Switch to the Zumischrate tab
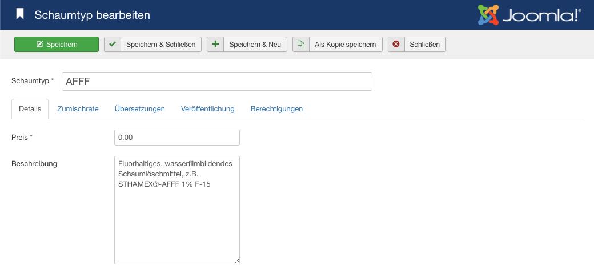 pos(78,109)
